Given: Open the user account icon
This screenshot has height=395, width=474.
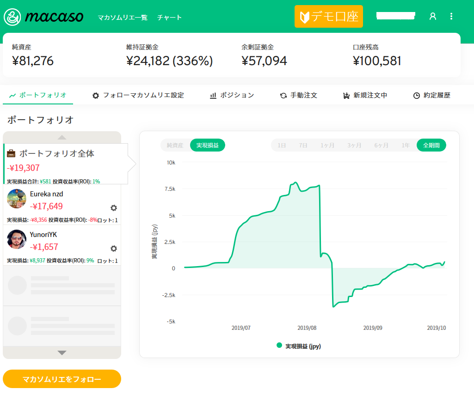Looking at the screenshot, I should pos(433,17).
